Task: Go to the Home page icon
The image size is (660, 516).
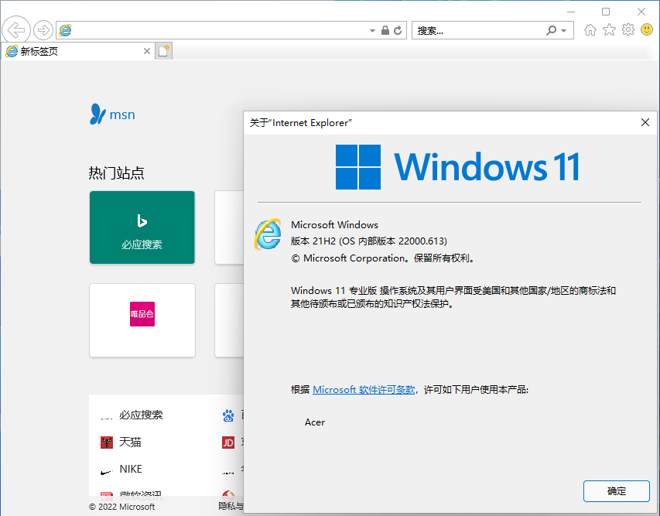Action: (x=590, y=30)
